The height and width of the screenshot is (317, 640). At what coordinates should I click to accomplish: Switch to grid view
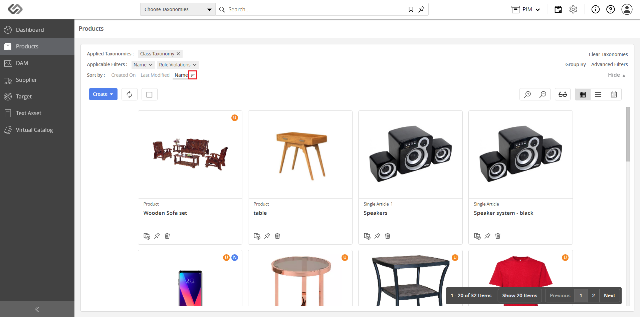(583, 94)
